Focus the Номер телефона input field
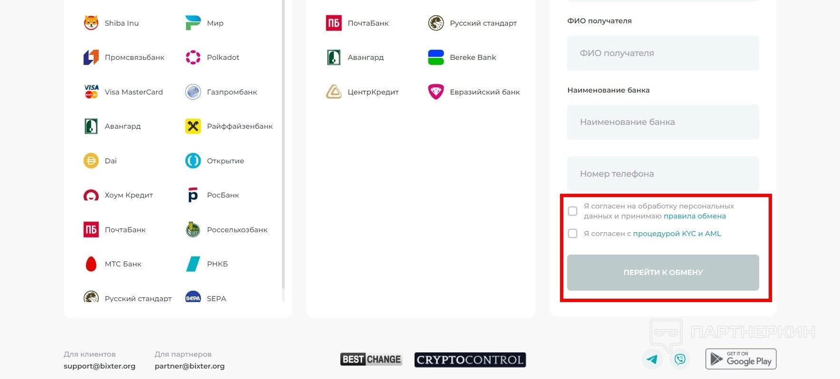Screen dimensions: 840x379 tap(663, 174)
